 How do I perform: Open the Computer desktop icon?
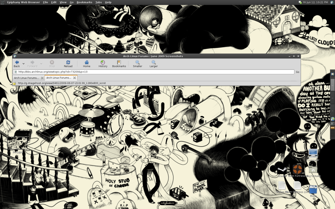click(313, 153)
